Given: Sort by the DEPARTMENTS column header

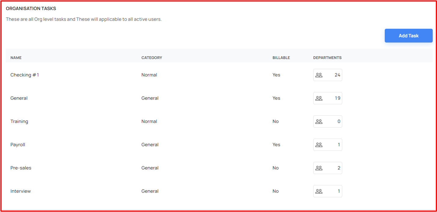Looking at the screenshot, I should [327, 58].
